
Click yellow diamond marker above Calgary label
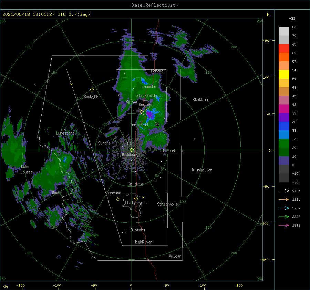click(136, 199)
